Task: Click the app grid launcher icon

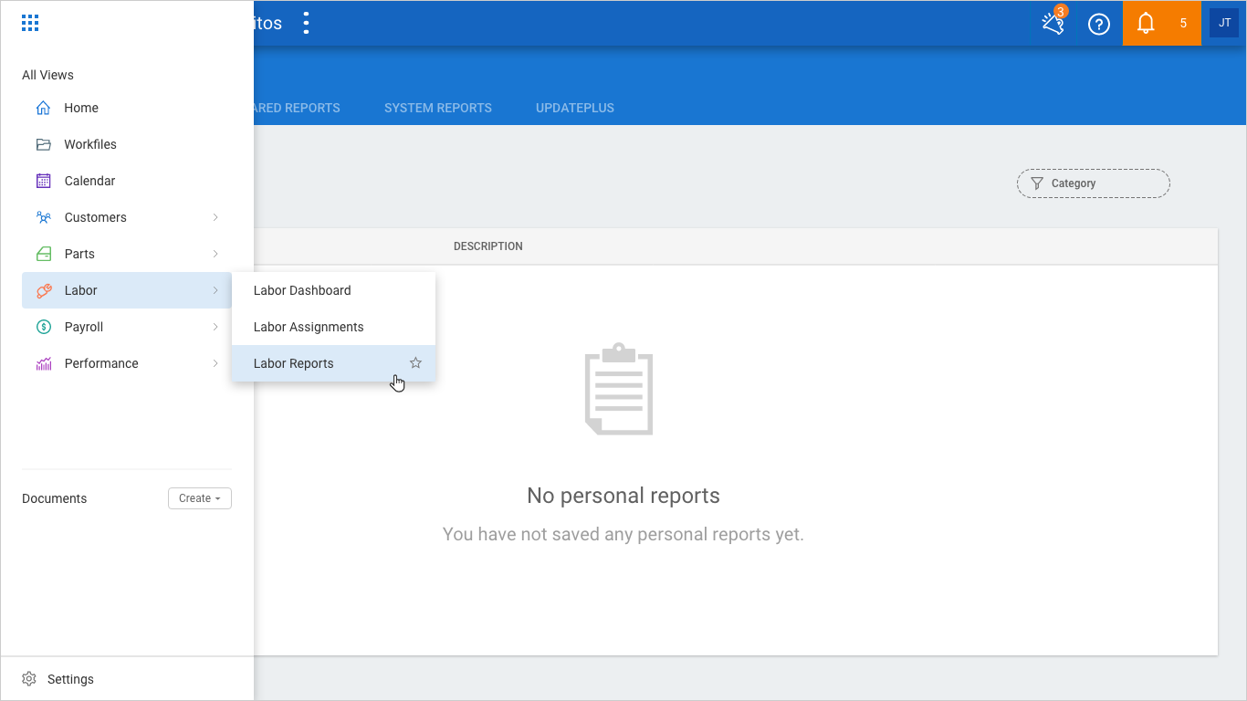Action: [x=30, y=24]
